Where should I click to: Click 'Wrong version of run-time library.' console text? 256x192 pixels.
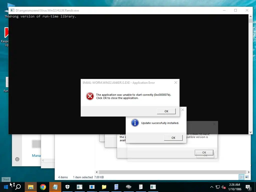[42, 16]
